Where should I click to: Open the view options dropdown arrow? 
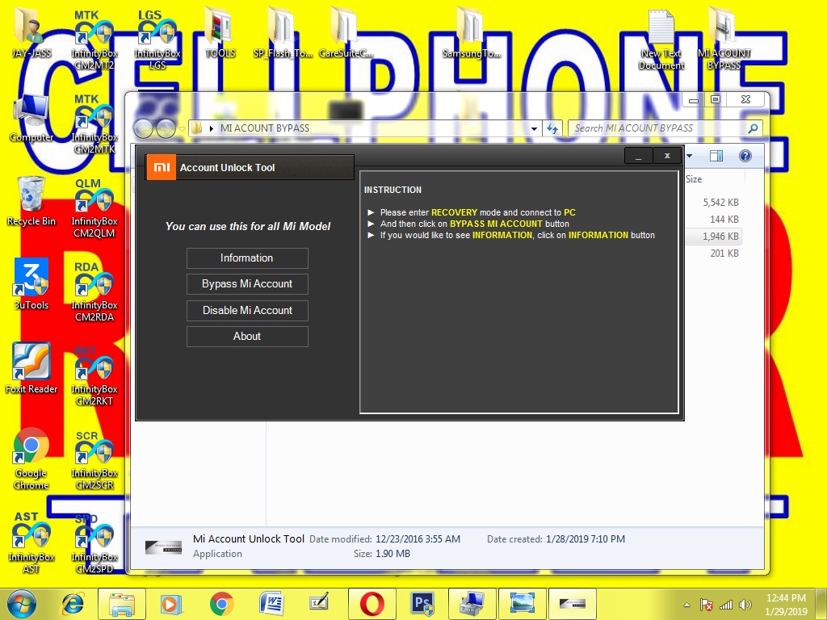[690, 156]
